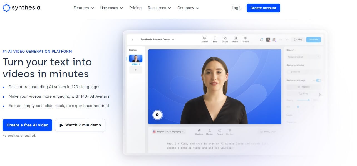Viewport: 357px width, 166px height.
Task: Play the script audio at 0:00 / 0:09
Action: (268, 132)
